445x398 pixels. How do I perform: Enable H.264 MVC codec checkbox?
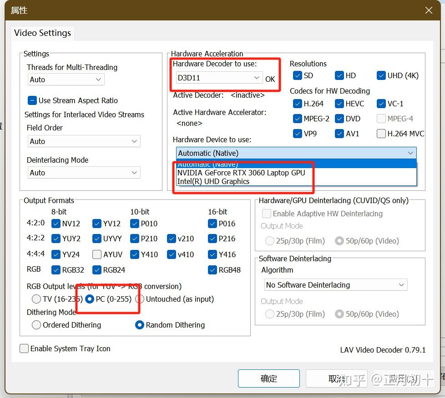point(381,134)
